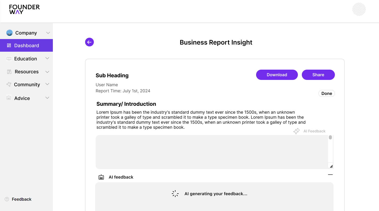379x211 pixels.
Task: Click the Lorem Ipsum summary paragraph
Action: (x=201, y=120)
